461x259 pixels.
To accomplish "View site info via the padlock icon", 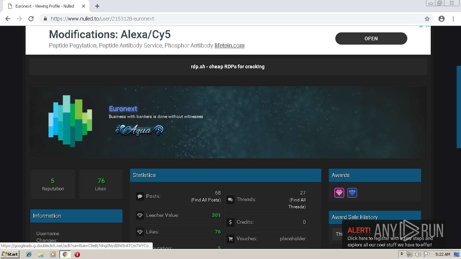I will click(45, 19).
